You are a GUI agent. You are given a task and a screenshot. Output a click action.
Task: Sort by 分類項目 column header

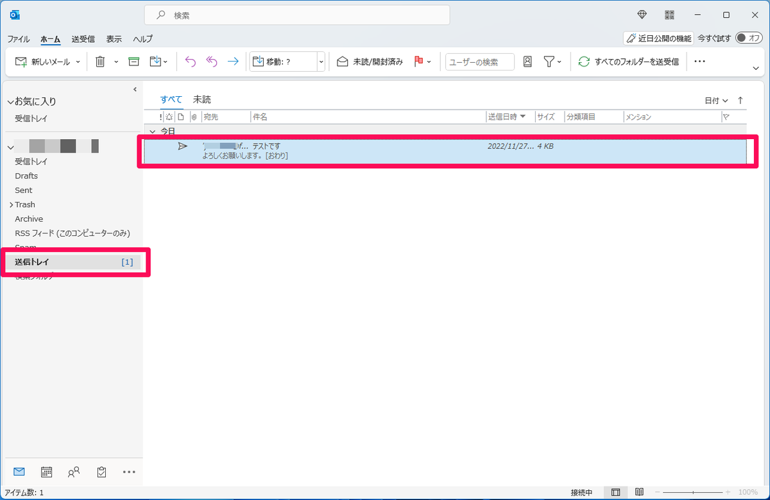(593, 117)
